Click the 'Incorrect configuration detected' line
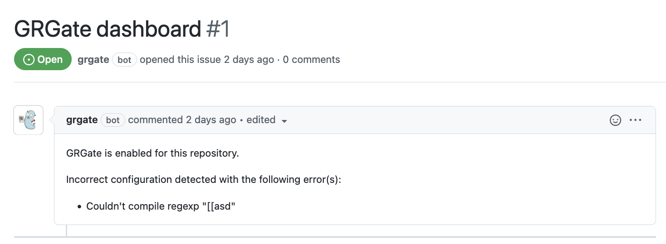The image size is (666, 244). click(x=203, y=180)
